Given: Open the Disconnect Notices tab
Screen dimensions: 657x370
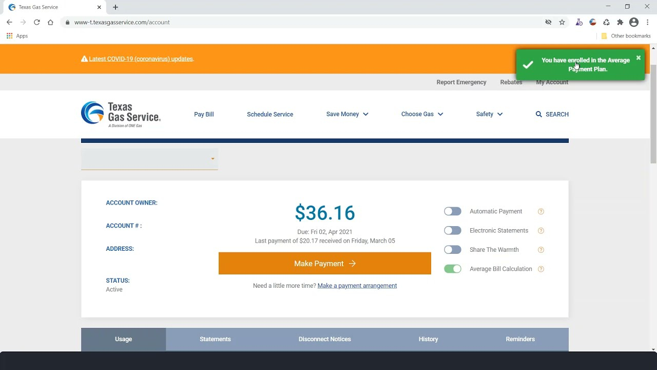Looking at the screenshot, I should (325, 339).
